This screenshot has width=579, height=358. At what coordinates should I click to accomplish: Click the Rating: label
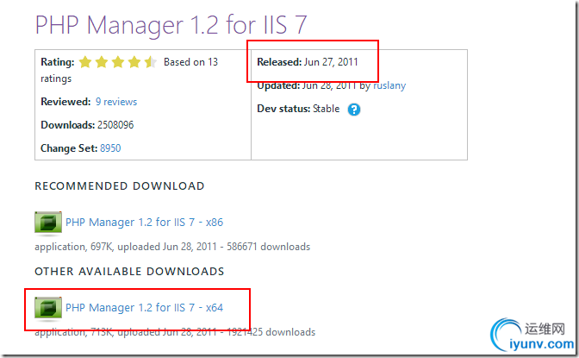coord(57,62)
